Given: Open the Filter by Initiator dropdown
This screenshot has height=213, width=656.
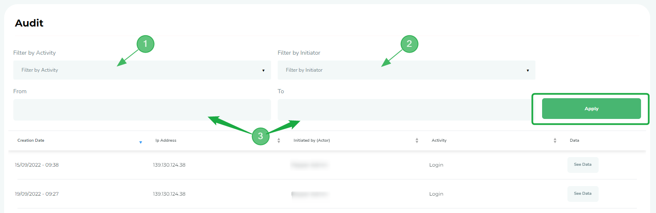Looking at the screenshot, I should point(406,70).
